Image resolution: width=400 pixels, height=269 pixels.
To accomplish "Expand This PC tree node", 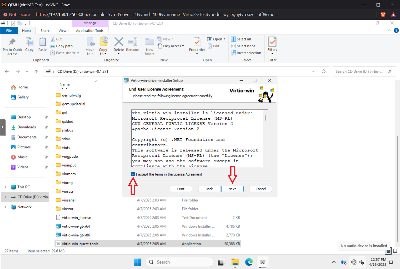I will pos(5,187).
